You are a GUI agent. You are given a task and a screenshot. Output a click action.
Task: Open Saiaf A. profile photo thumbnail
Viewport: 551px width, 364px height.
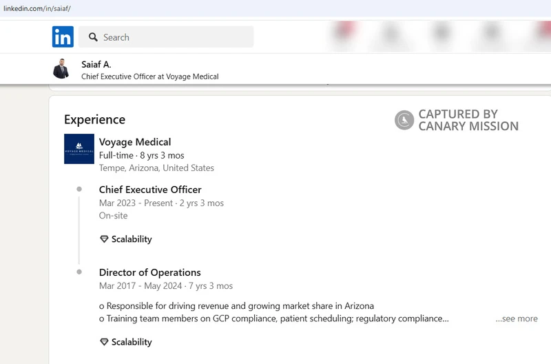coord(61,68)
